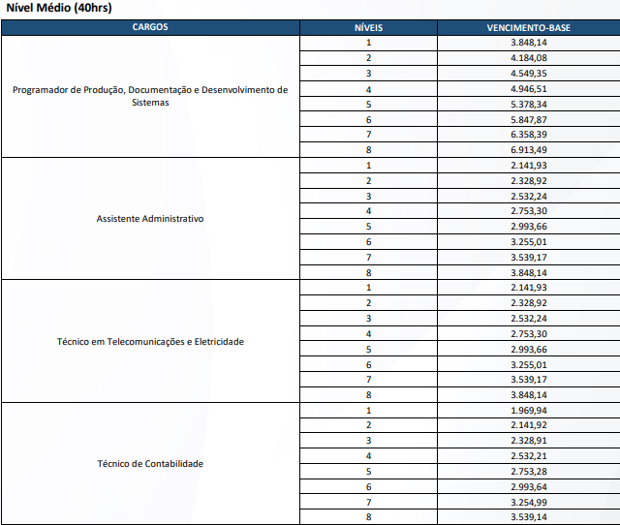The image size is (620, 525).
Task: Click the 4.946,51 salary value
Action: [x=529, y=89]
